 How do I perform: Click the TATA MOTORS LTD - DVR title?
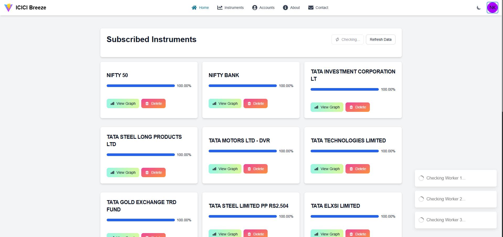coord(239,141)
